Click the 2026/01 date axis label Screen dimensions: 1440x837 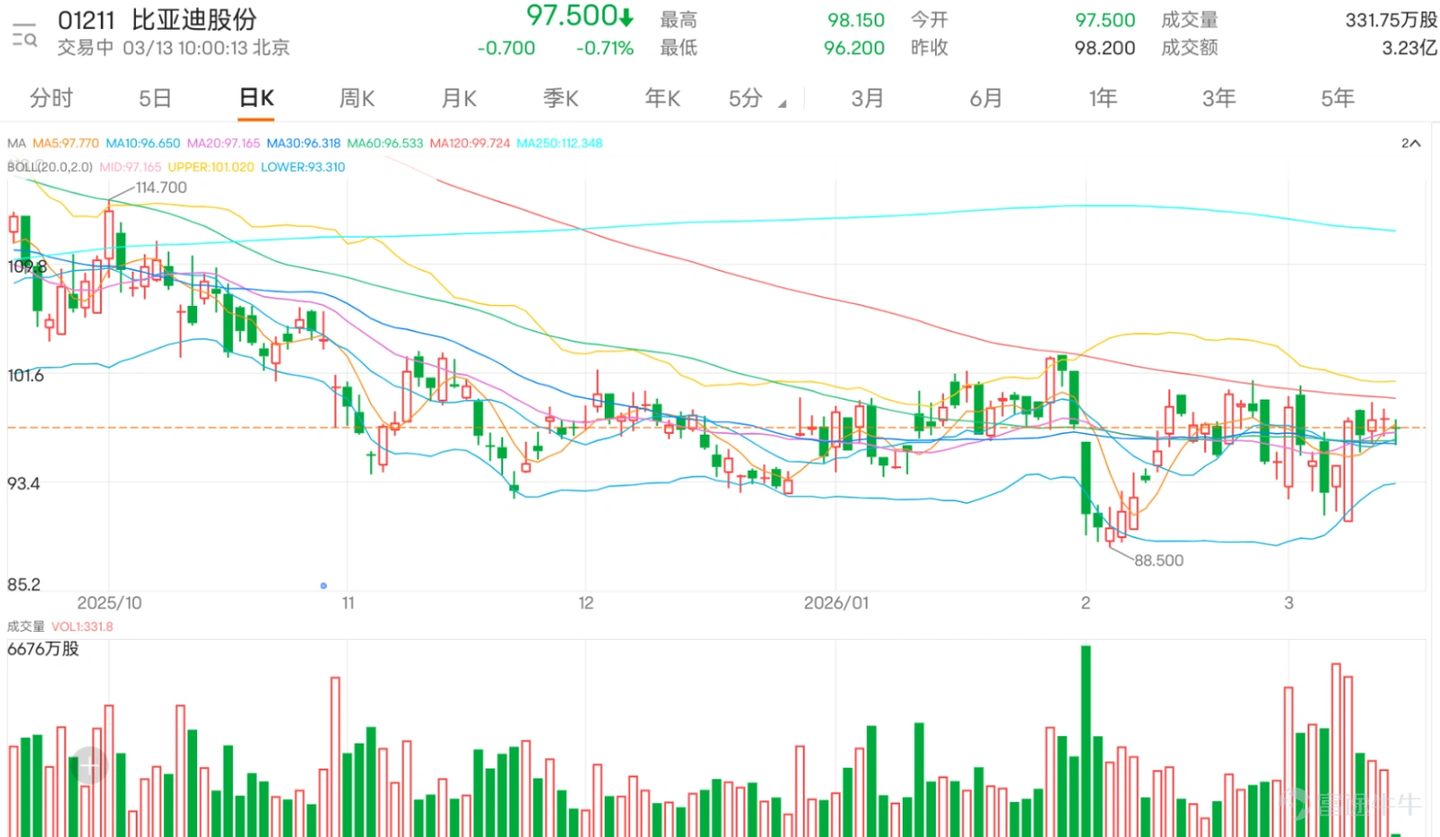[x=836, y=603]
